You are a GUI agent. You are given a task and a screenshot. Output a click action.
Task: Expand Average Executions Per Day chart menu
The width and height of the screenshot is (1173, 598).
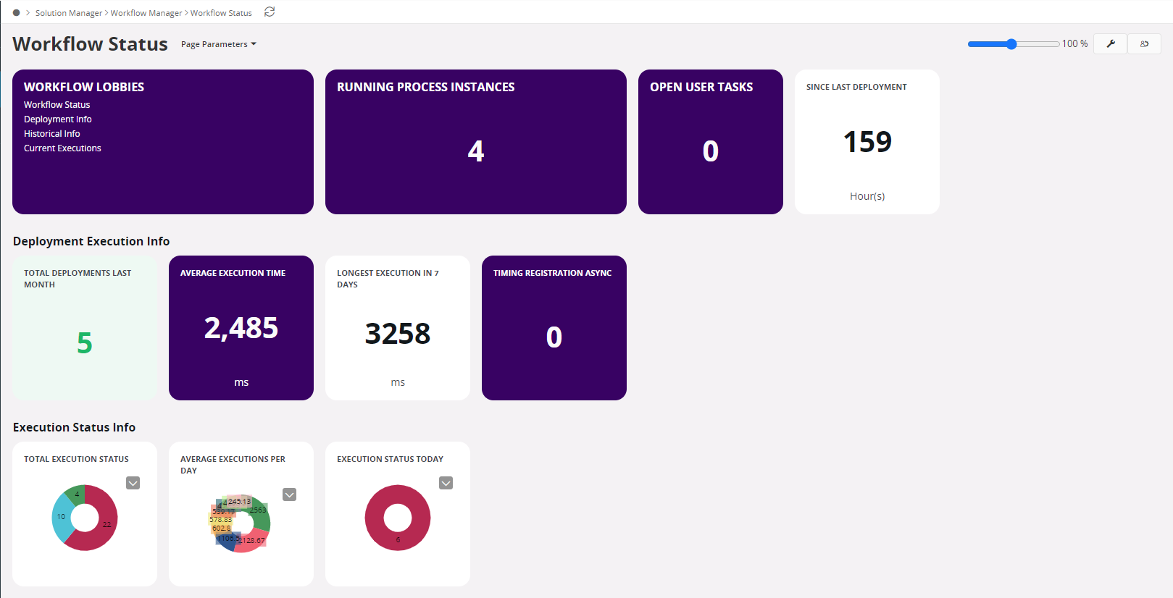[x=289, y=494]
